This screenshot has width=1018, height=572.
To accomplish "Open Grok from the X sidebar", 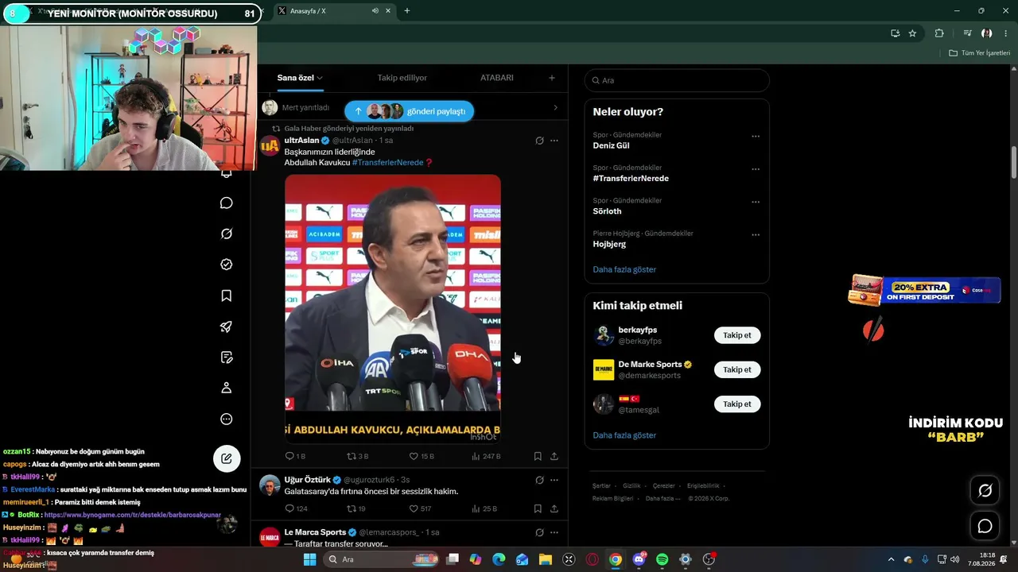I will pyautogui.click(x=227, y=234).
